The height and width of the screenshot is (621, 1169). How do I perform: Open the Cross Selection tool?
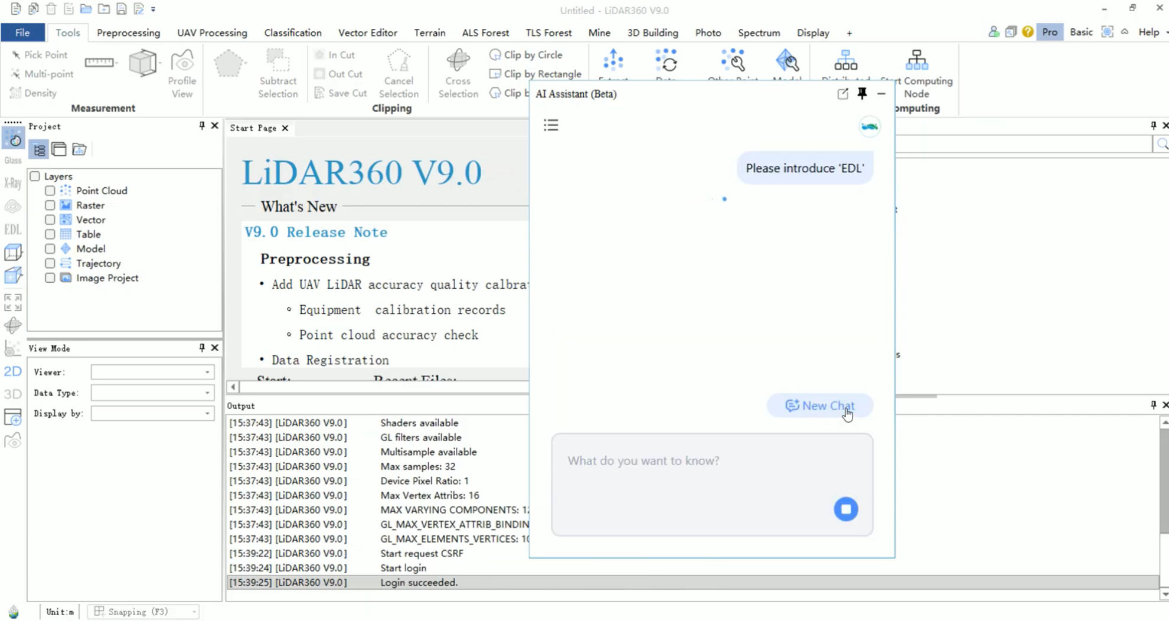pos(458,74)
